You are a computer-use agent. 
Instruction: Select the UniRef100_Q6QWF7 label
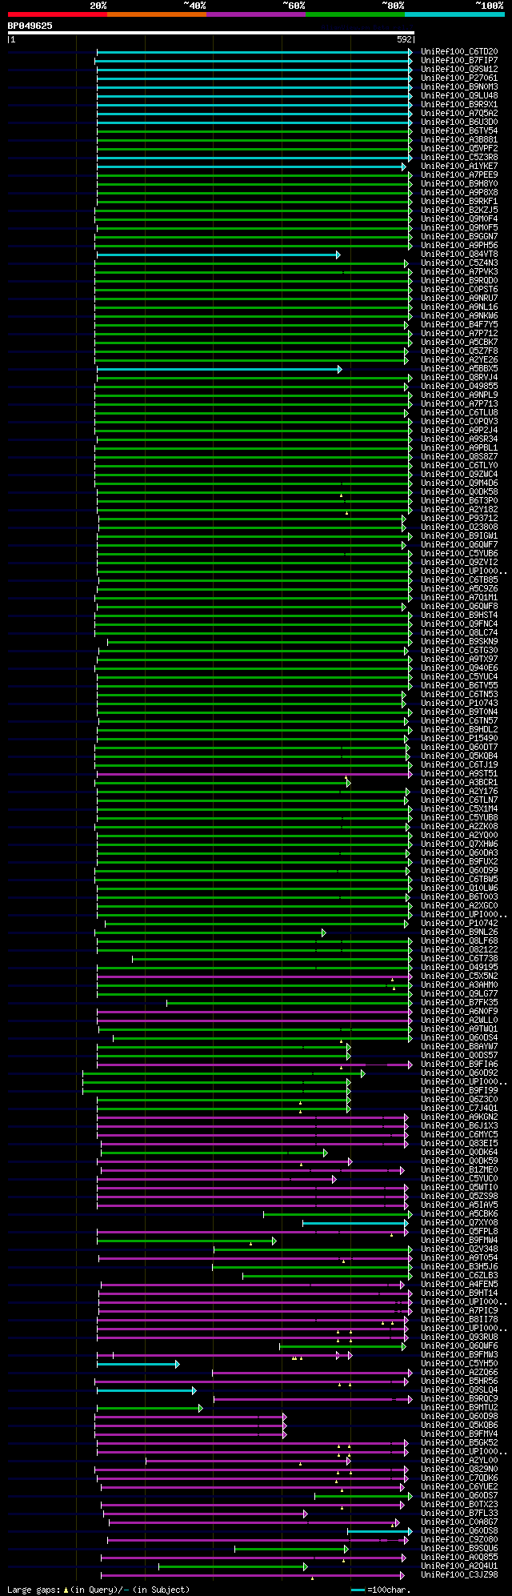459,545
